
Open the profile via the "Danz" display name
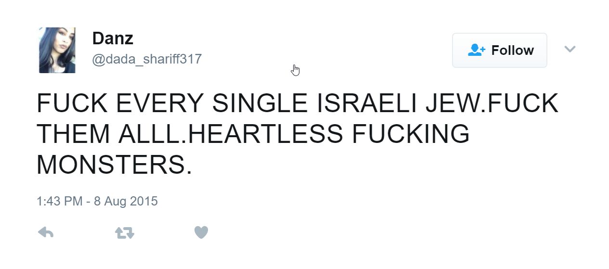(113, 38)
